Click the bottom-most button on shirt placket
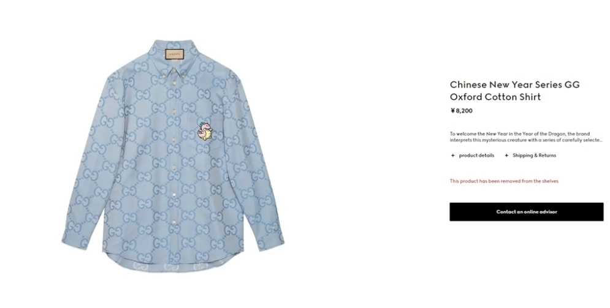610x308 pixels. coord(174,222)
